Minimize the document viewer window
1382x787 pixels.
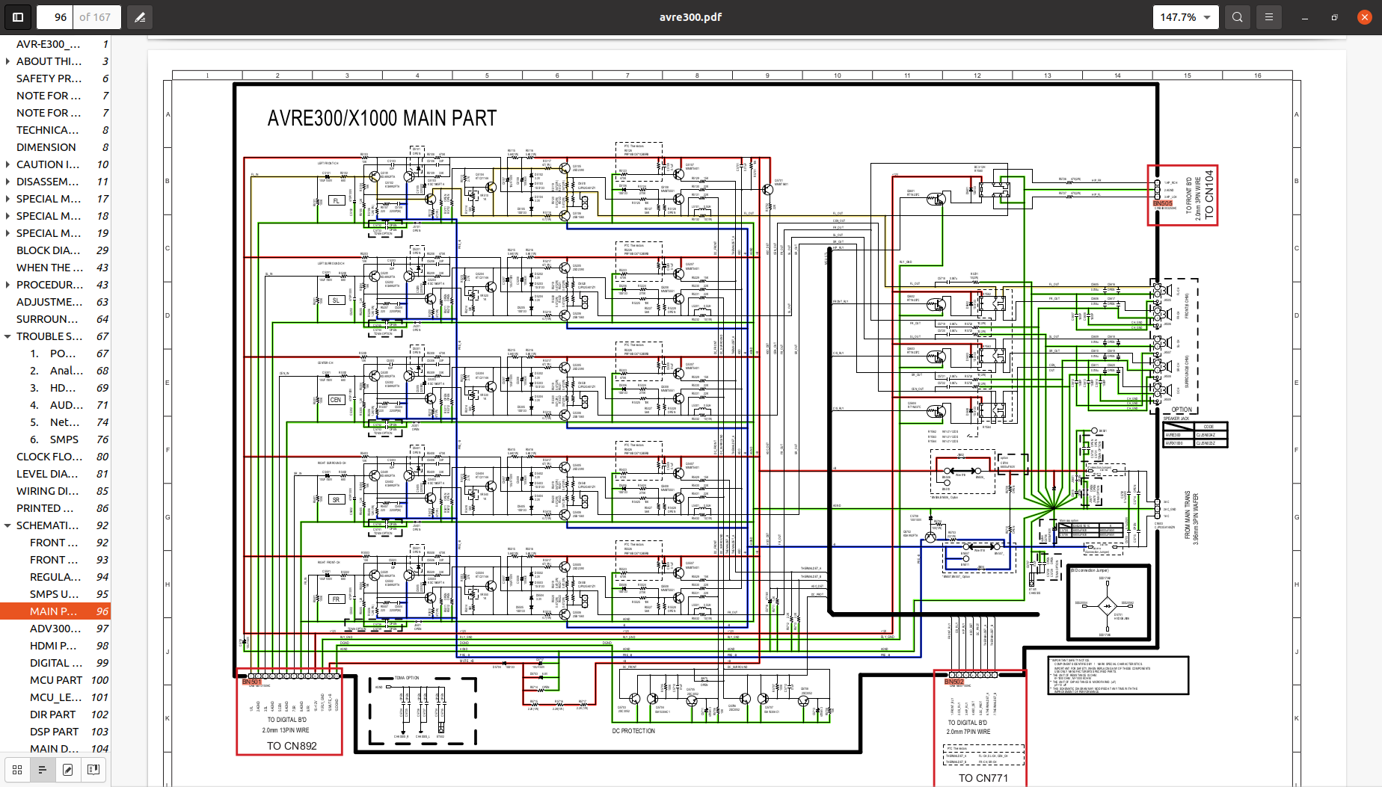[1304, 17]
